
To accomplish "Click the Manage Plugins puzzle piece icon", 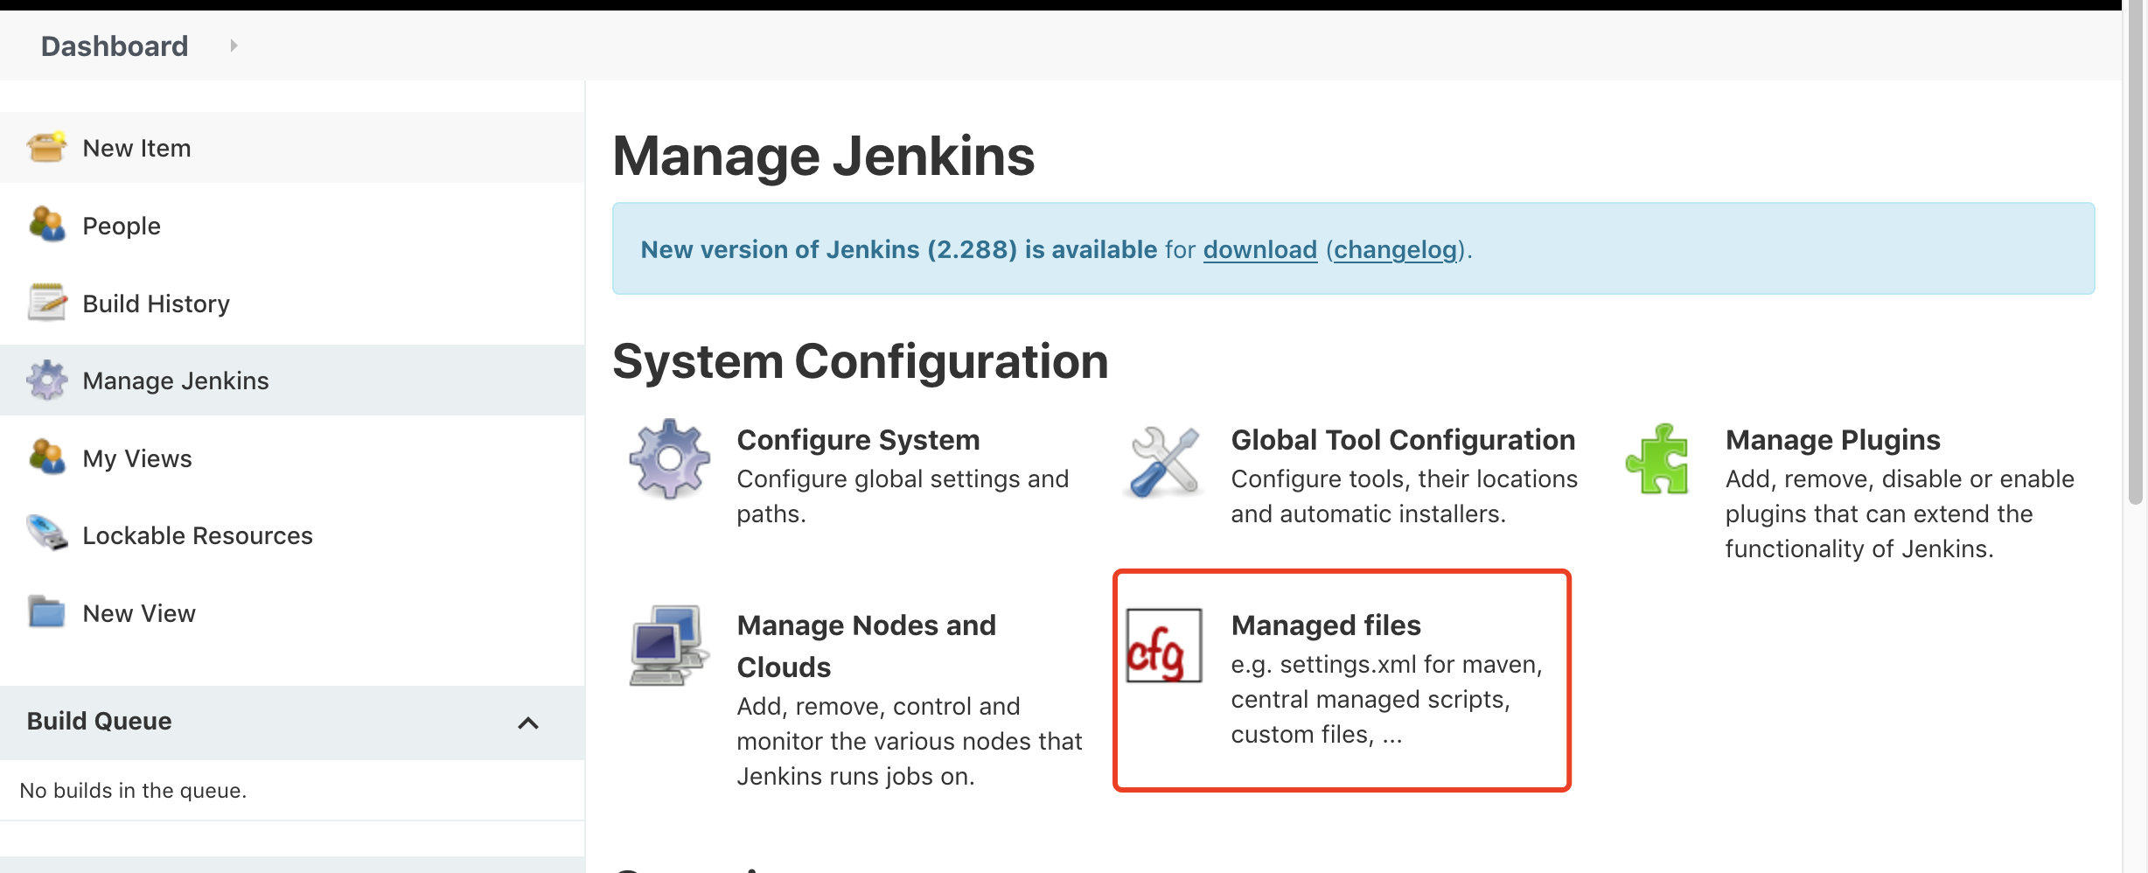I will [x=1658, y=459].
